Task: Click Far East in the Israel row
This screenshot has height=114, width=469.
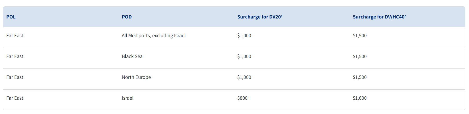Action: (x=15, y=98)
